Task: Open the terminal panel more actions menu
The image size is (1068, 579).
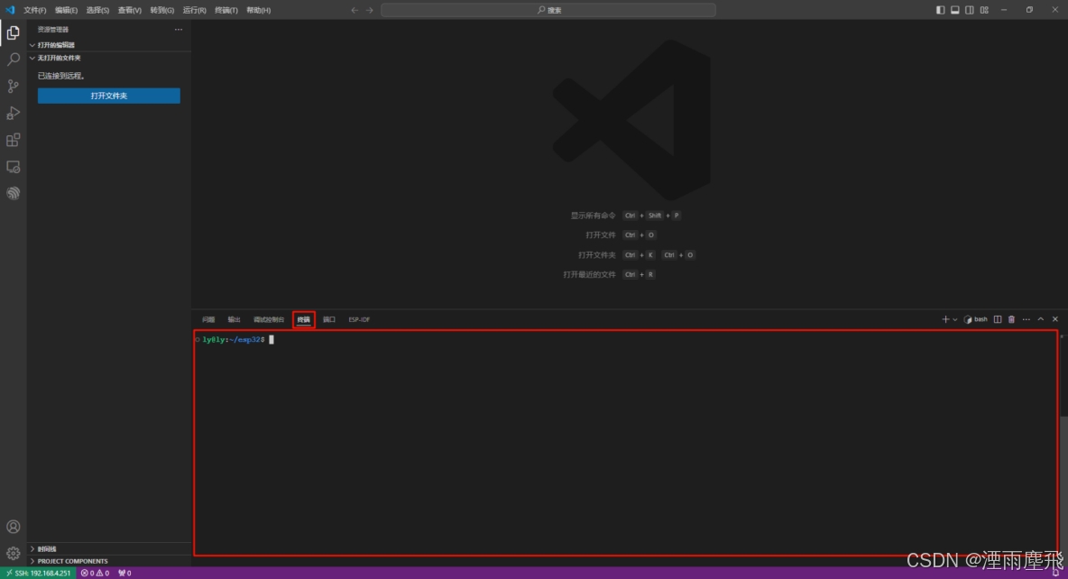Action: pyautogui.click(x=1026, y=319)
